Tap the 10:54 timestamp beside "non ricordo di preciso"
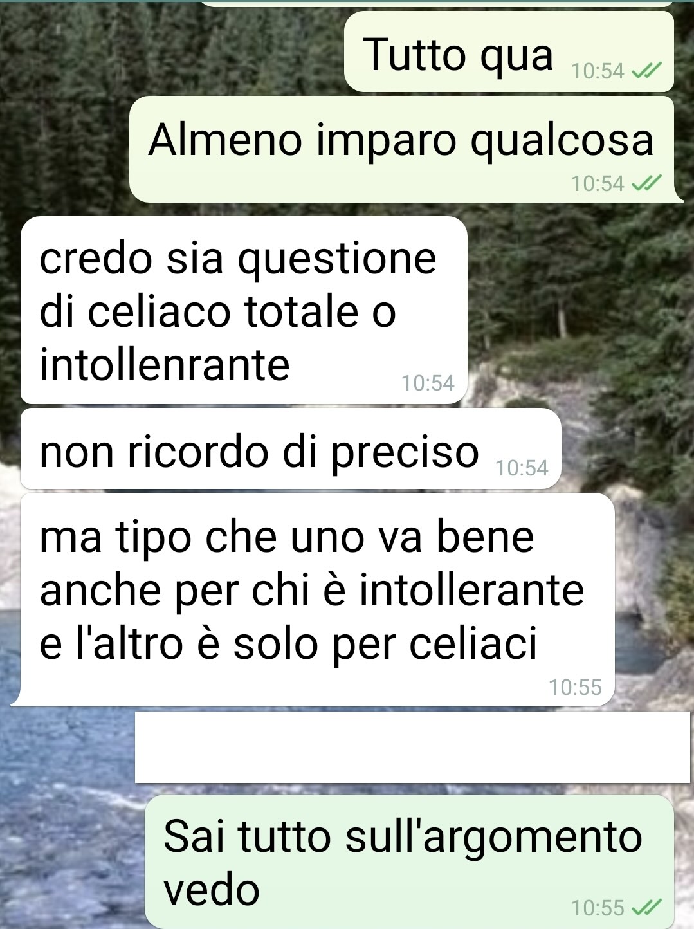The height and width of the screenshot is (929, 694). (x=522, y=468)
